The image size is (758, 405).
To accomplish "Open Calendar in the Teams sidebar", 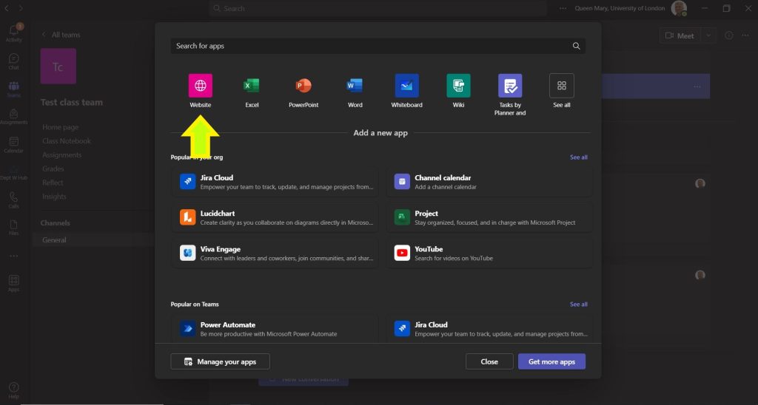I will [x=13, y=144].
